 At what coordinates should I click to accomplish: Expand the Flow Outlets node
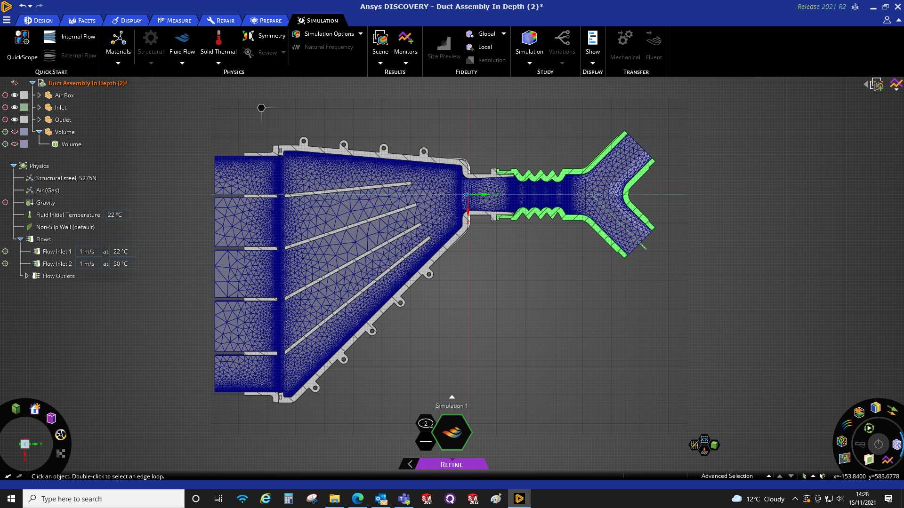coord(27,276)
